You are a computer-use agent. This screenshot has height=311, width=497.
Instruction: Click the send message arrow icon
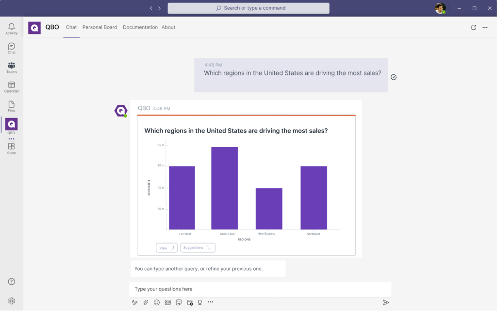pyautogui.click(x=386, y=302)
